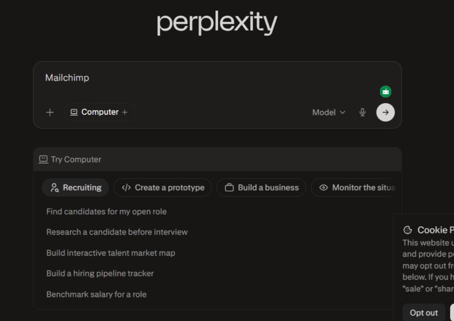Screen dimensions: 454x321
Task: Switch to the Create a prototype tab
Action: point(162,188)
